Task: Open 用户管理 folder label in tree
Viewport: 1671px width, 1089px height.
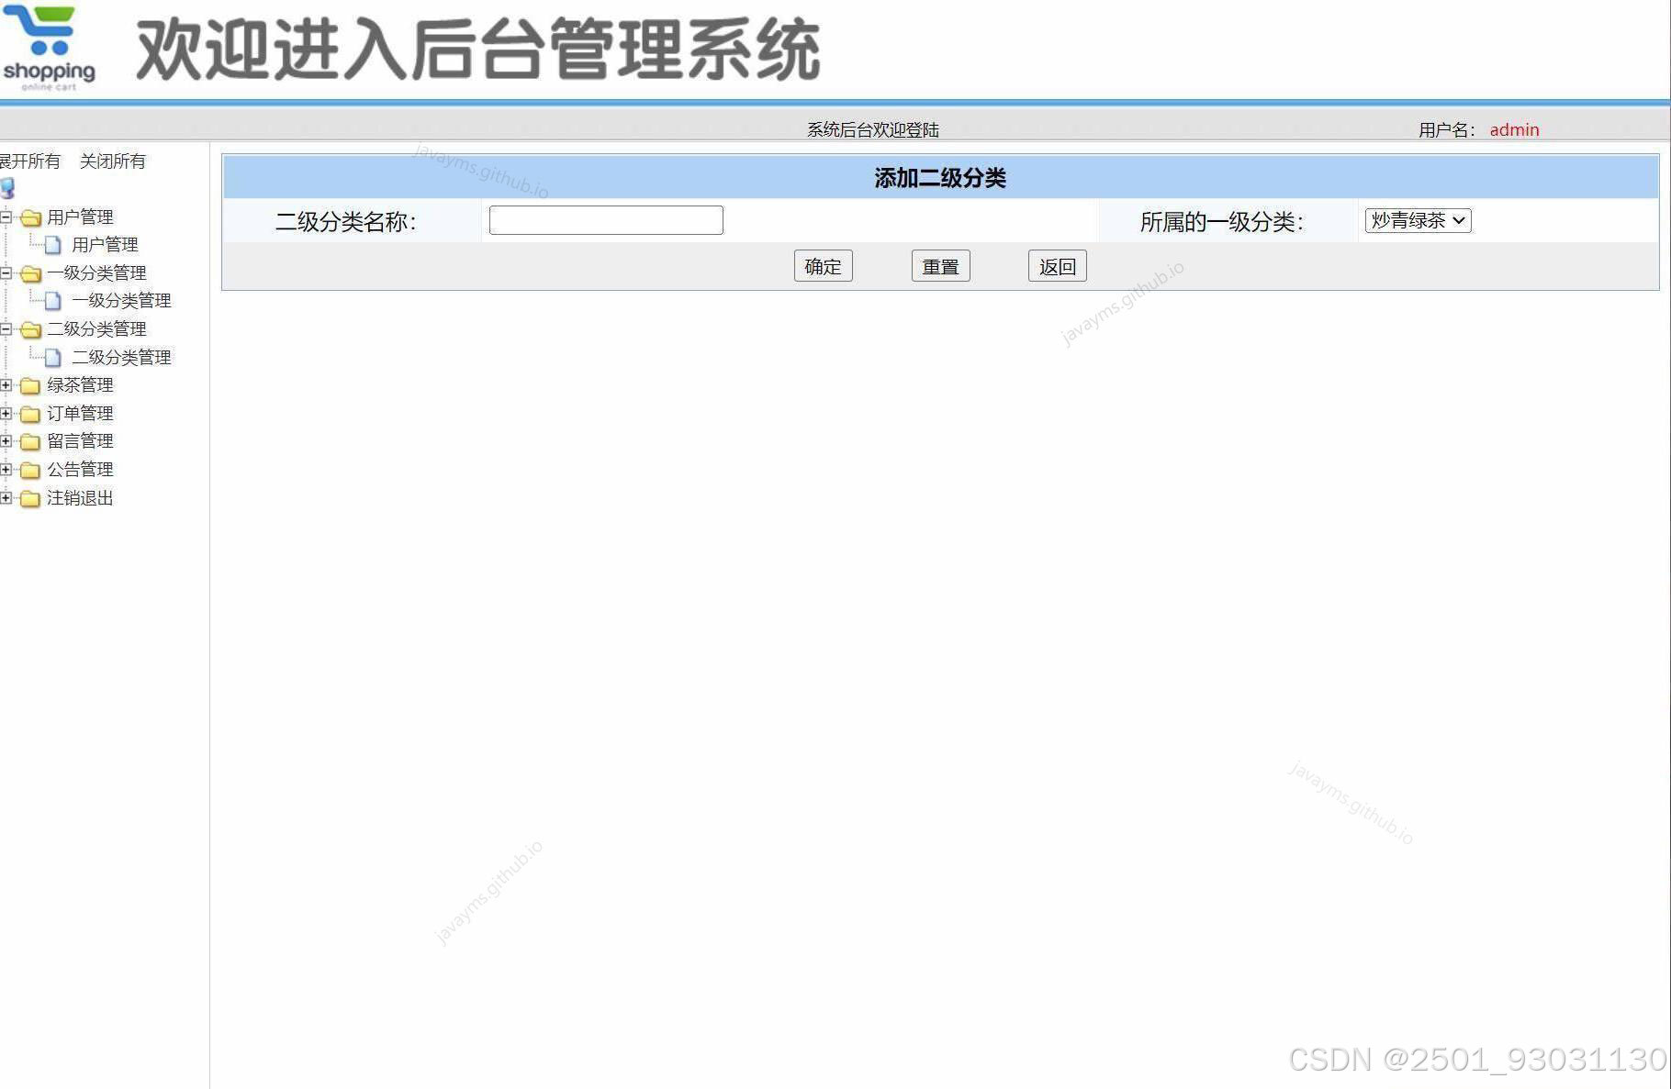Action: click(x=81, y=217)
